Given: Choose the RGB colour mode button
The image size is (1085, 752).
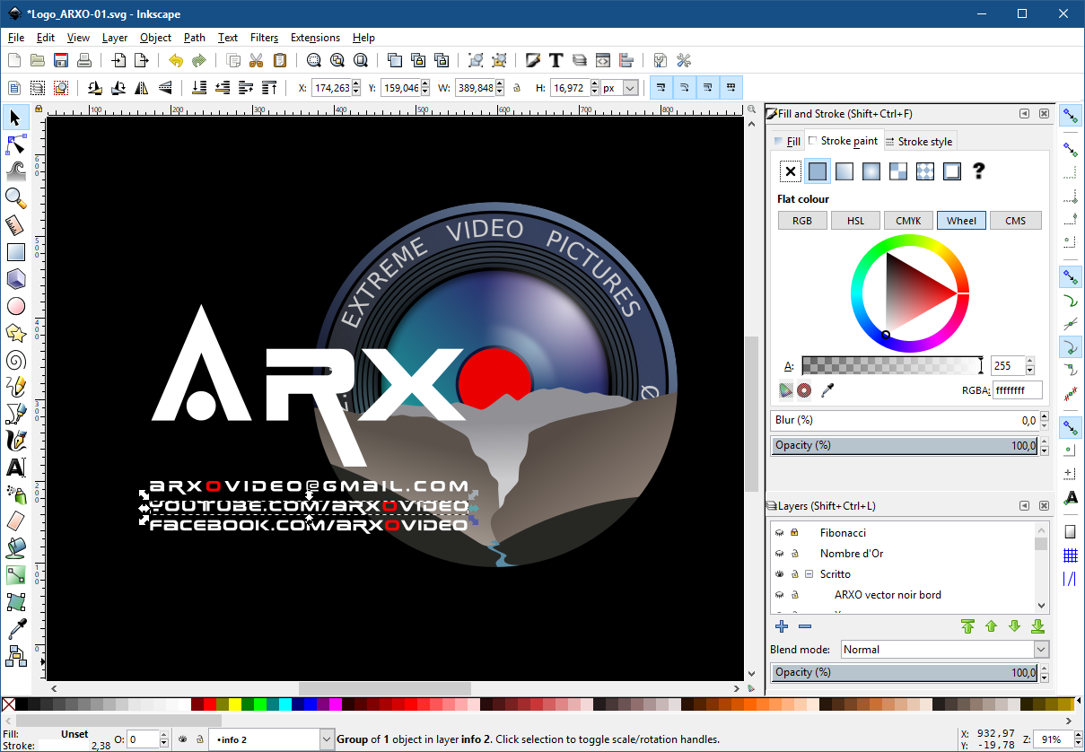Looking at the screenshot, I should 802,221.
